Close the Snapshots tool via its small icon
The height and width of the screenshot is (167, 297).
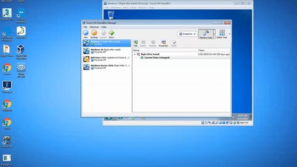point(194,34)
